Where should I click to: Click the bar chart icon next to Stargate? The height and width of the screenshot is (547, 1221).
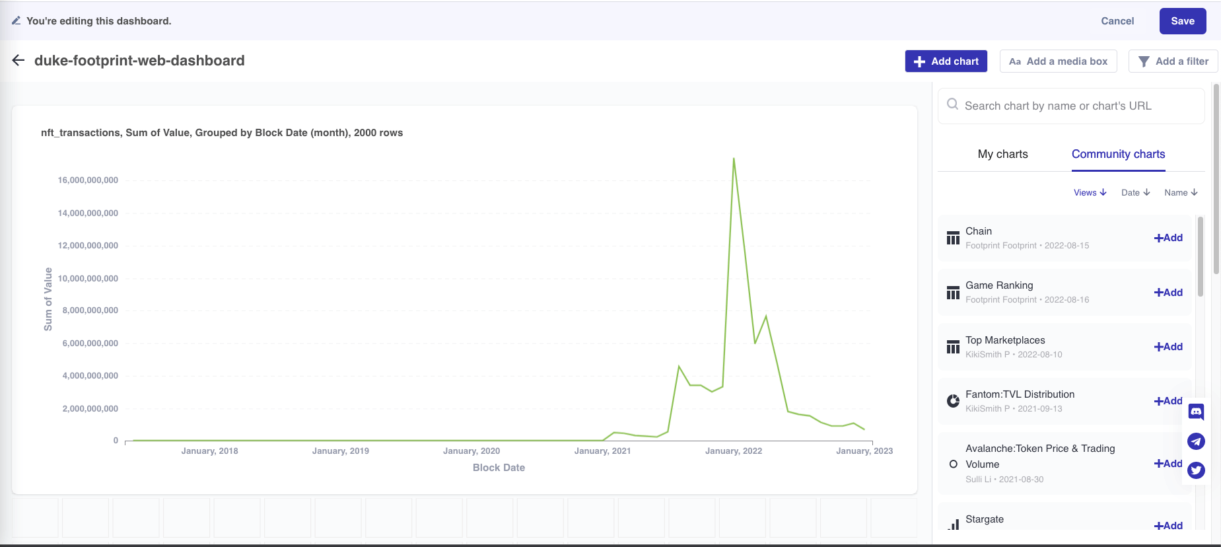(x=954, y=525)
